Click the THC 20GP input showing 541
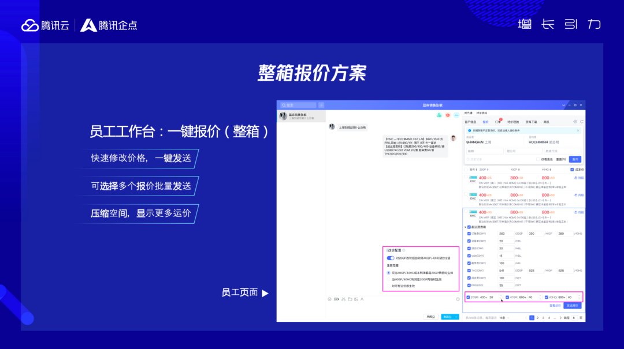This screenshot has height=349, width=624. (x=504, y=271)
